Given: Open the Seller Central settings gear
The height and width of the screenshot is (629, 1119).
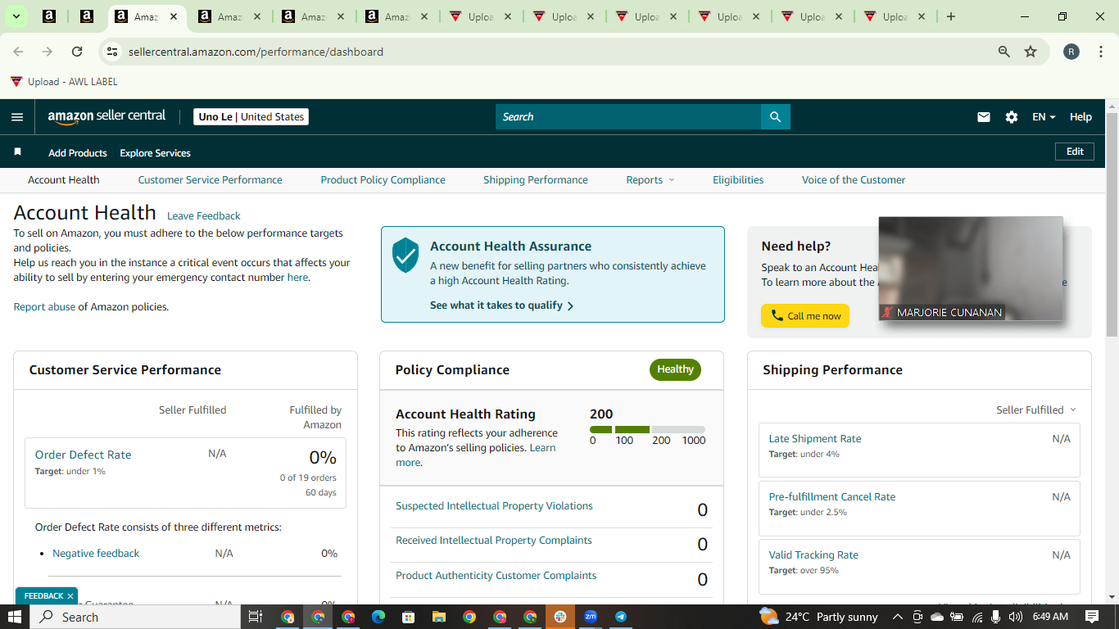Looking at the screenshot, I should (x=1012, y=117).
